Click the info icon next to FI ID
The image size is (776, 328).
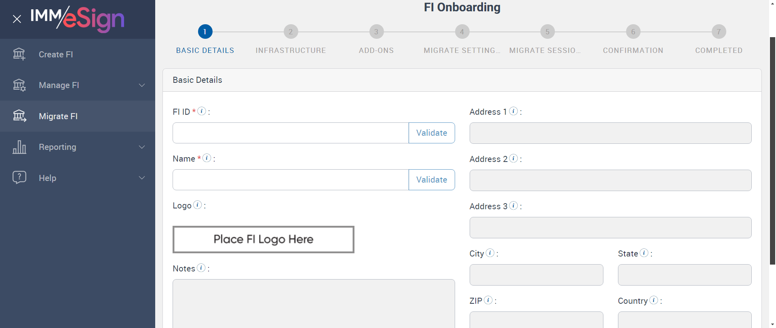tap(202, 111)
